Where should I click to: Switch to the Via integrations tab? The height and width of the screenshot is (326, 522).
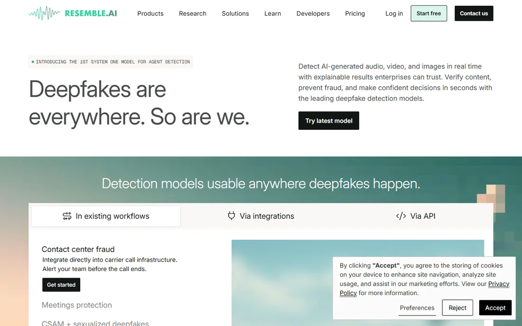[x=261, y=216]
